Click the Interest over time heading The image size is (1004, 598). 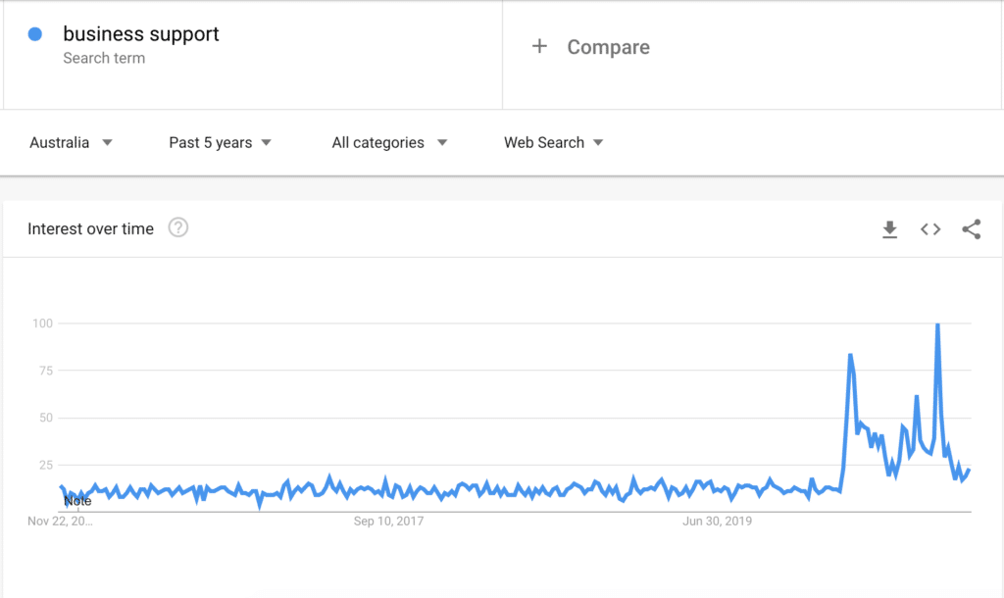click(x=90, y=229)
